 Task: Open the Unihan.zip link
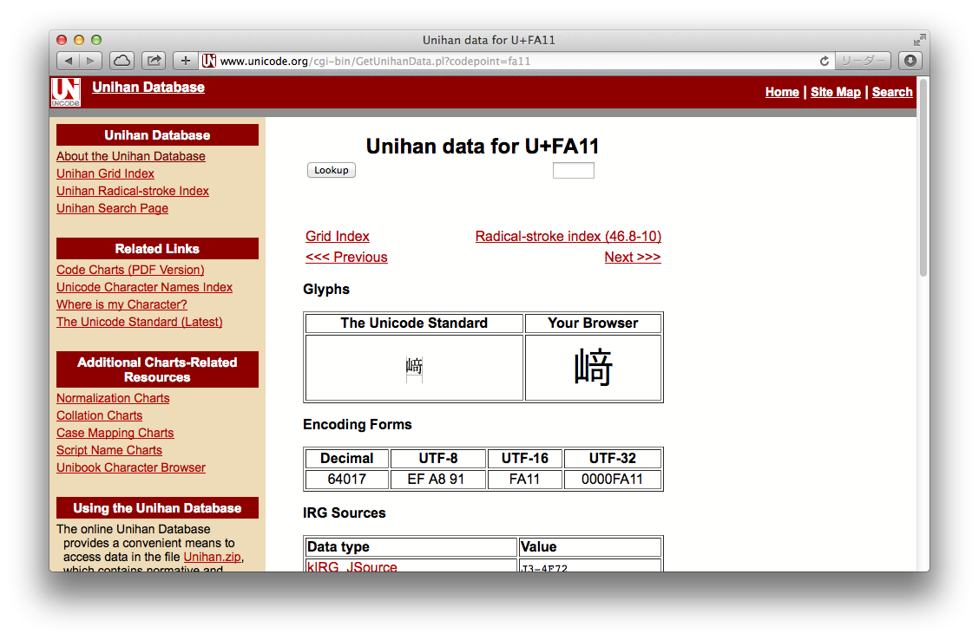click(x=213, y=557)
